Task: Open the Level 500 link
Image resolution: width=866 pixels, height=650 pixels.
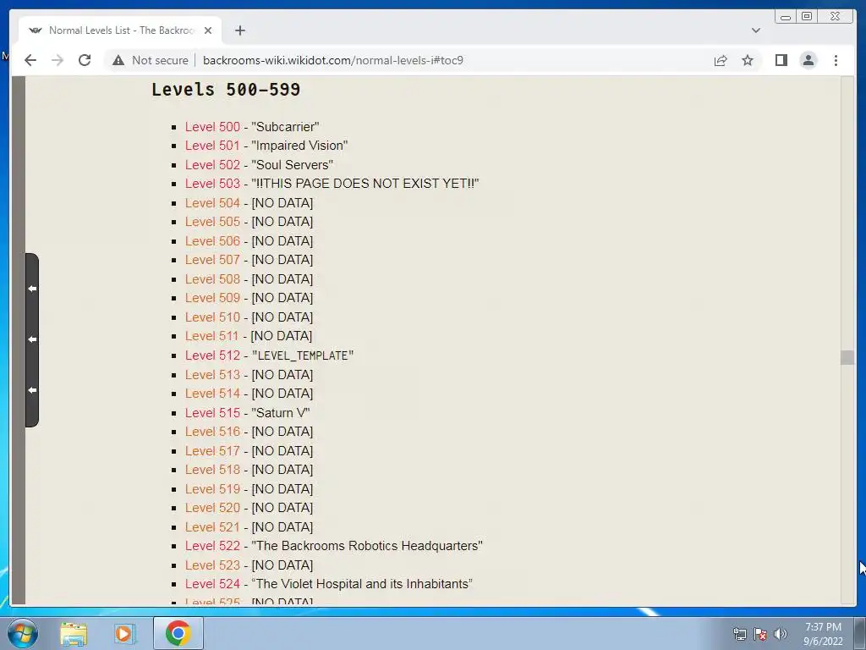Action: coord(212,127)
